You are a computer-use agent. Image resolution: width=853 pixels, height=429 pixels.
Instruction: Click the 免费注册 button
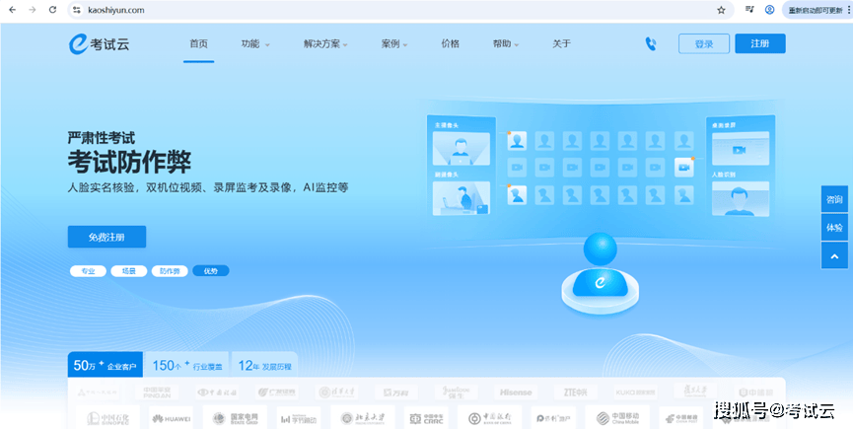[107, 237]
